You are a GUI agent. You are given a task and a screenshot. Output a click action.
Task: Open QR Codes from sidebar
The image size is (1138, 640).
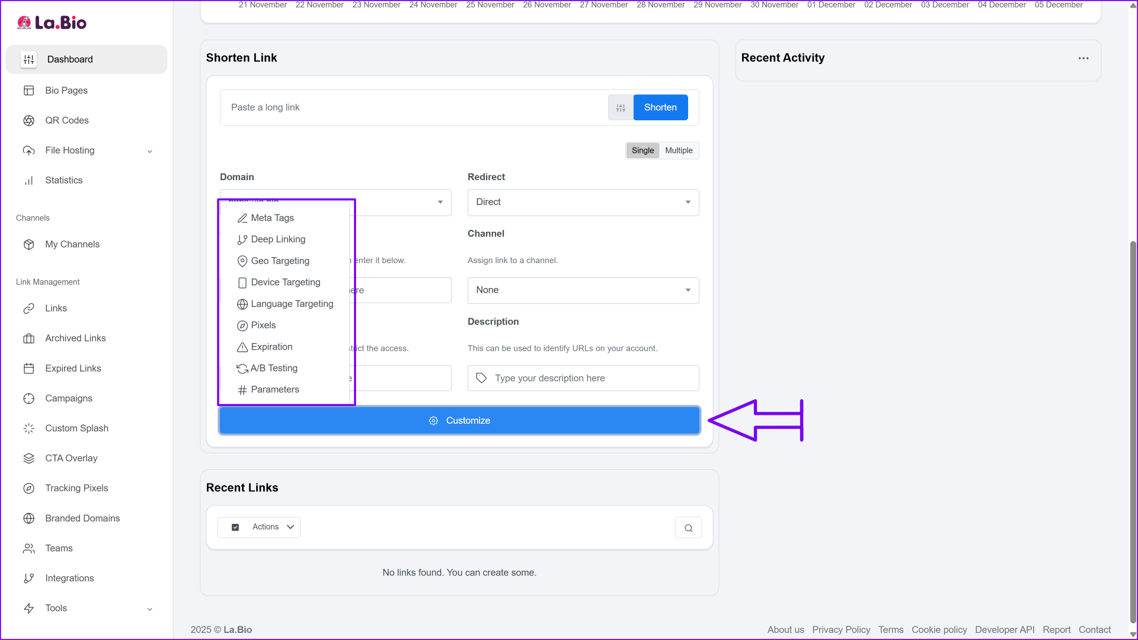click(66, 120)
